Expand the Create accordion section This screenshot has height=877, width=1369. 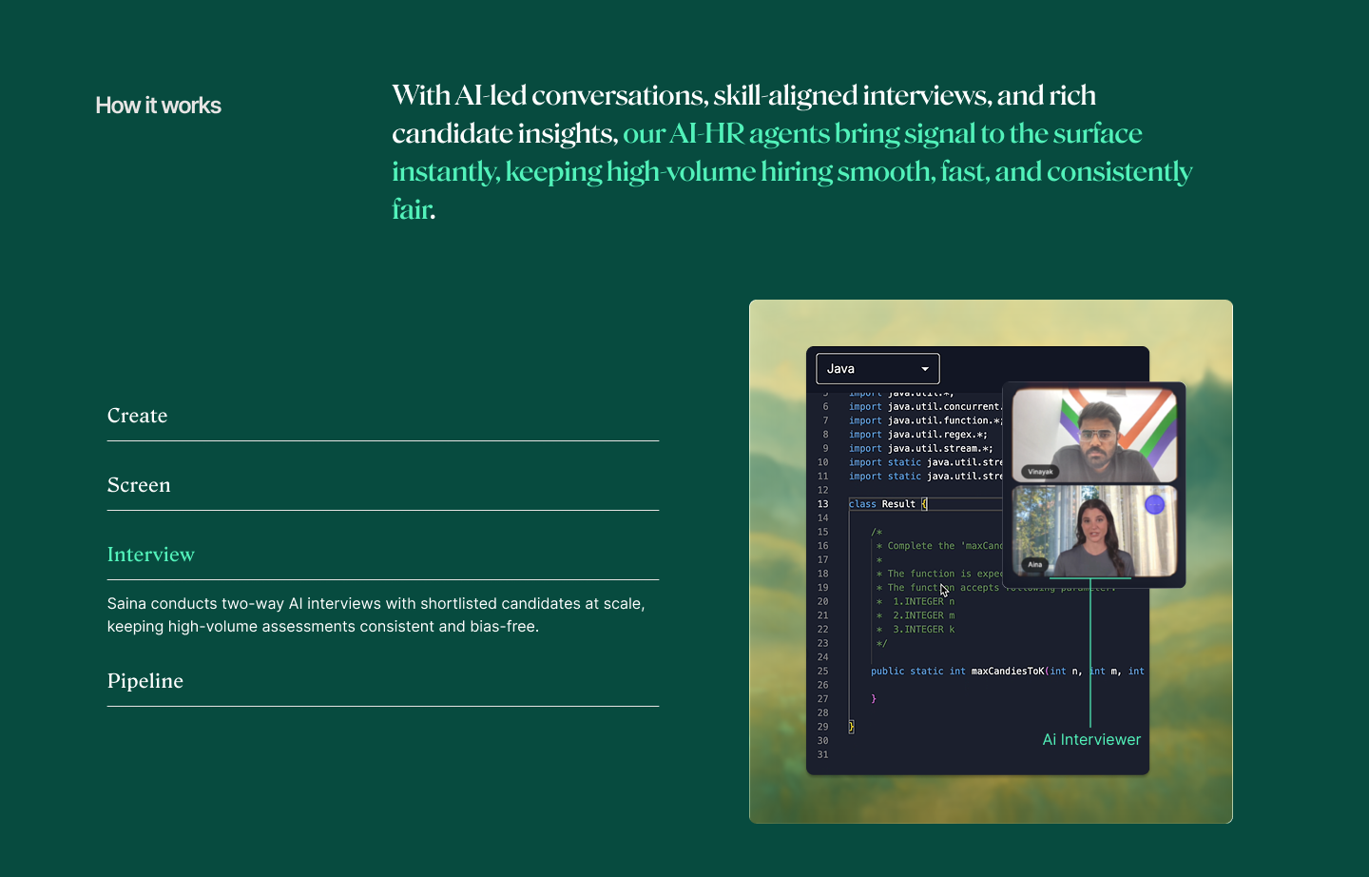138,416
